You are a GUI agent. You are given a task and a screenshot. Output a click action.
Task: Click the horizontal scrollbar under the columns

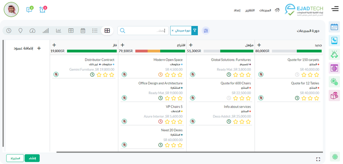coord(190,152)
